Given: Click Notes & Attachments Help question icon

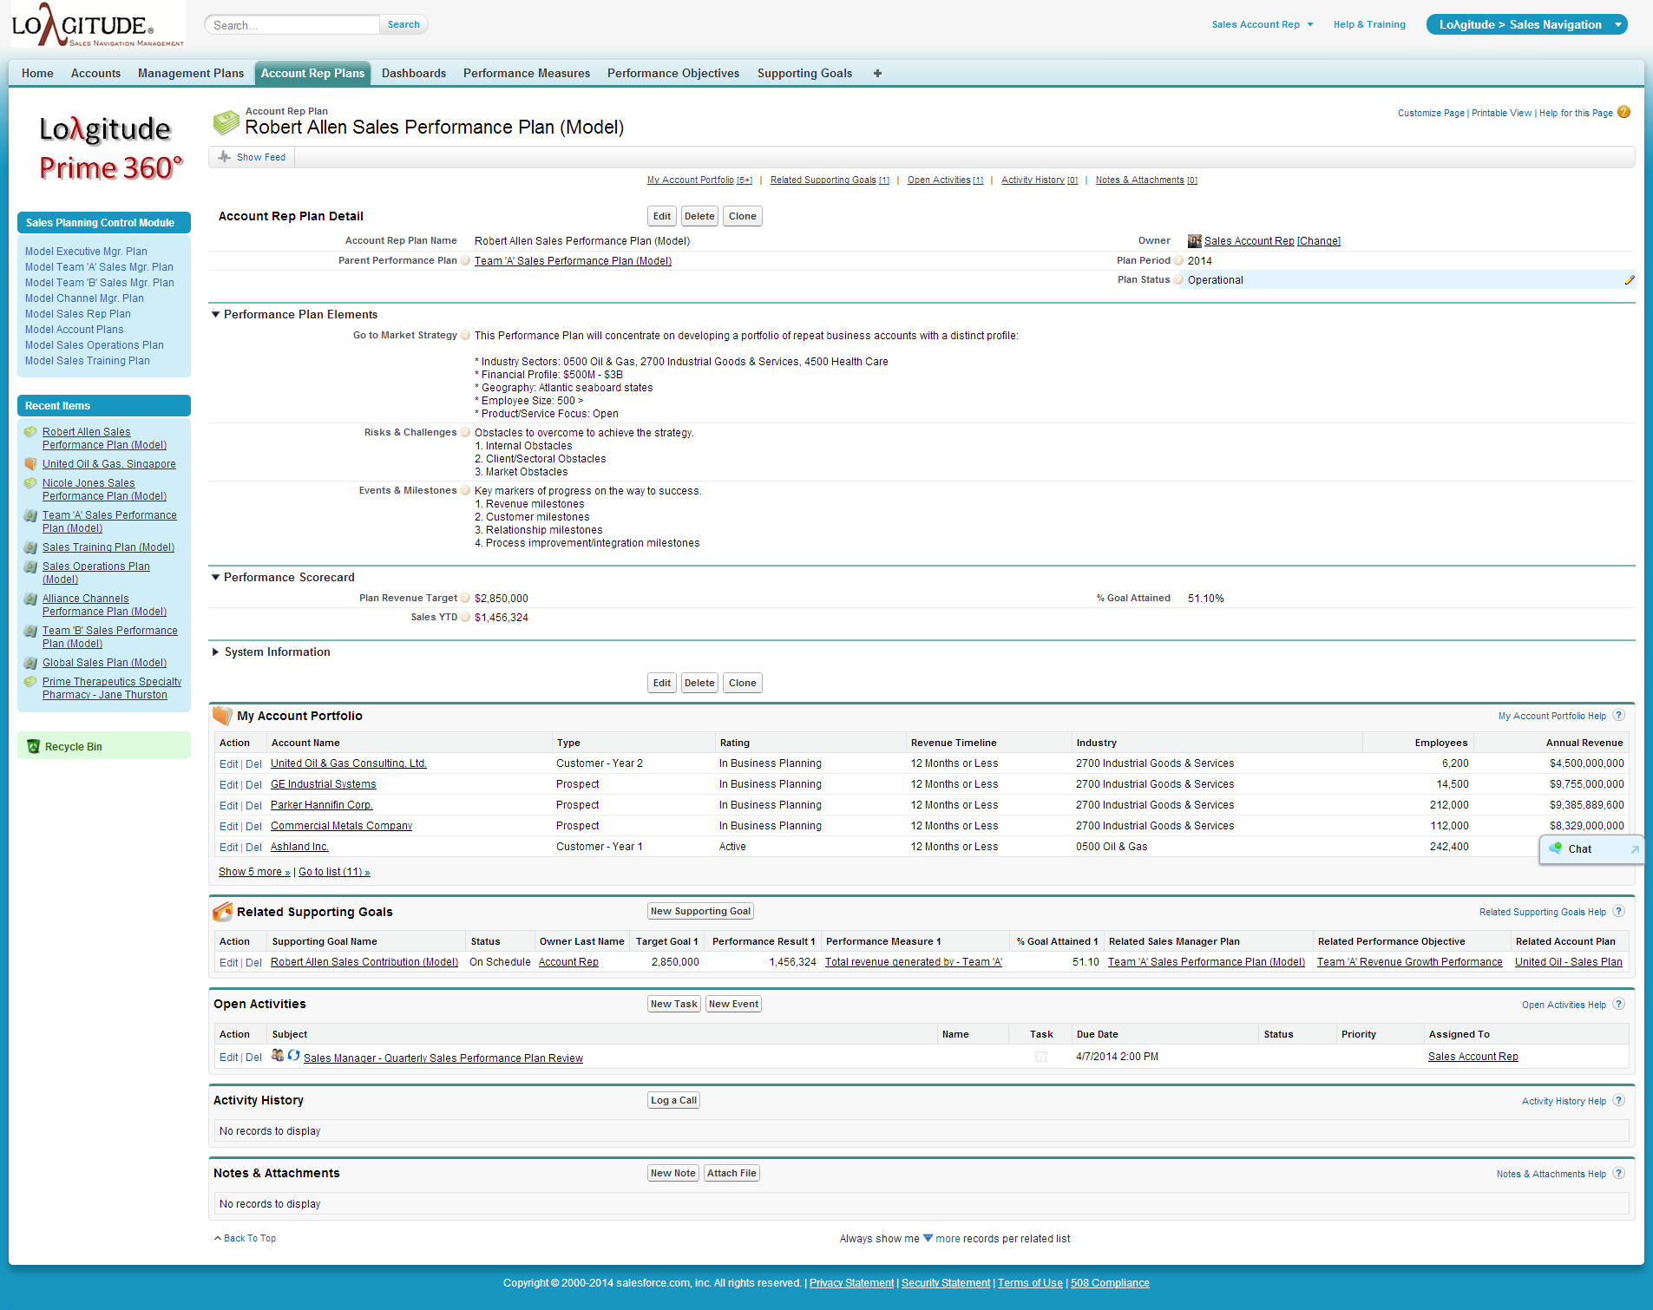Looking at the screenshot, I should [1618, 1174].
